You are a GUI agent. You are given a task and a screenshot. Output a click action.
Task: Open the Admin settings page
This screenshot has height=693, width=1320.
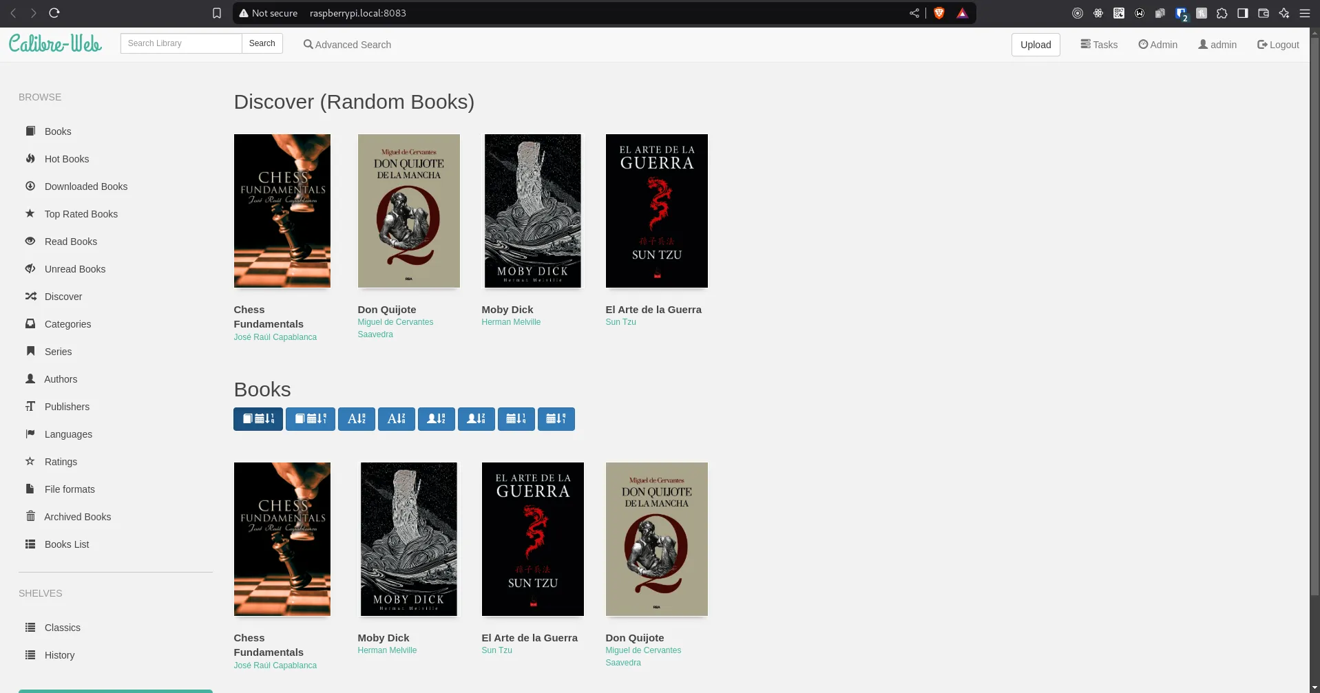point(1157,45)
